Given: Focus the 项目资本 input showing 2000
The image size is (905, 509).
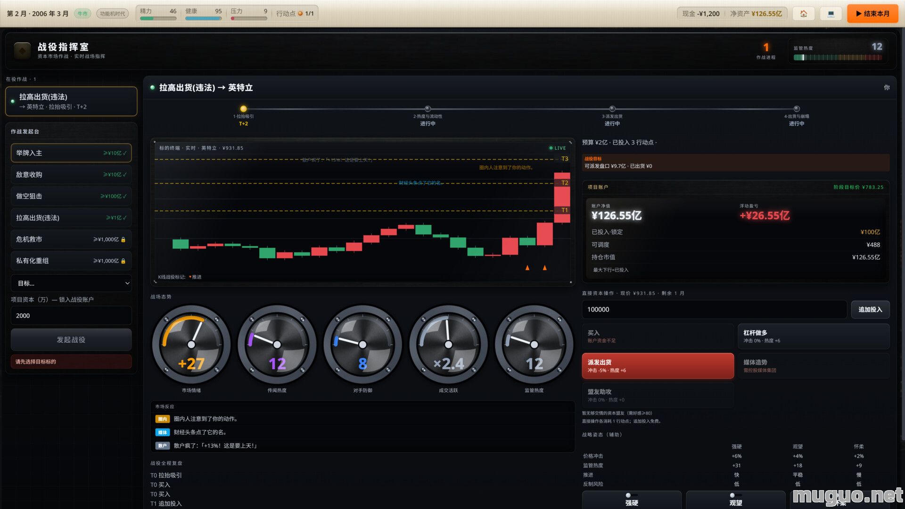Looking at the screenshot, I should coord(71,316).
